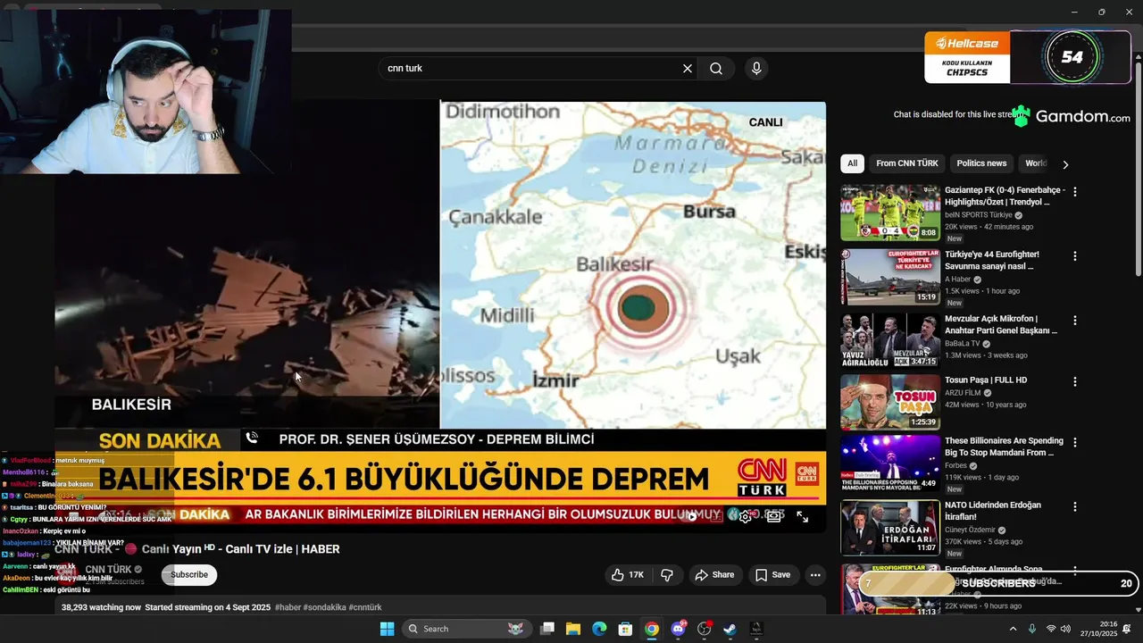Viewport: 1143px width, 643px height.
Task: Open Gaziantep FK Fenerbahçe highlights thumbnail
Action: pyautogui.click(x=889, y=213)
